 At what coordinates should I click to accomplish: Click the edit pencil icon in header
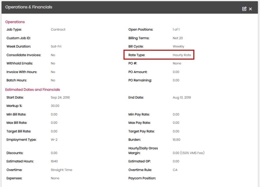(x=244, y=9)
